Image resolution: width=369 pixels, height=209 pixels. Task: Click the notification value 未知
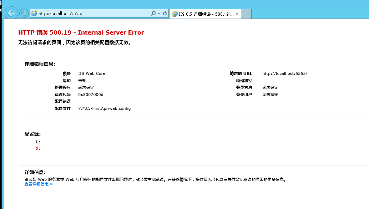click(82, 81)
